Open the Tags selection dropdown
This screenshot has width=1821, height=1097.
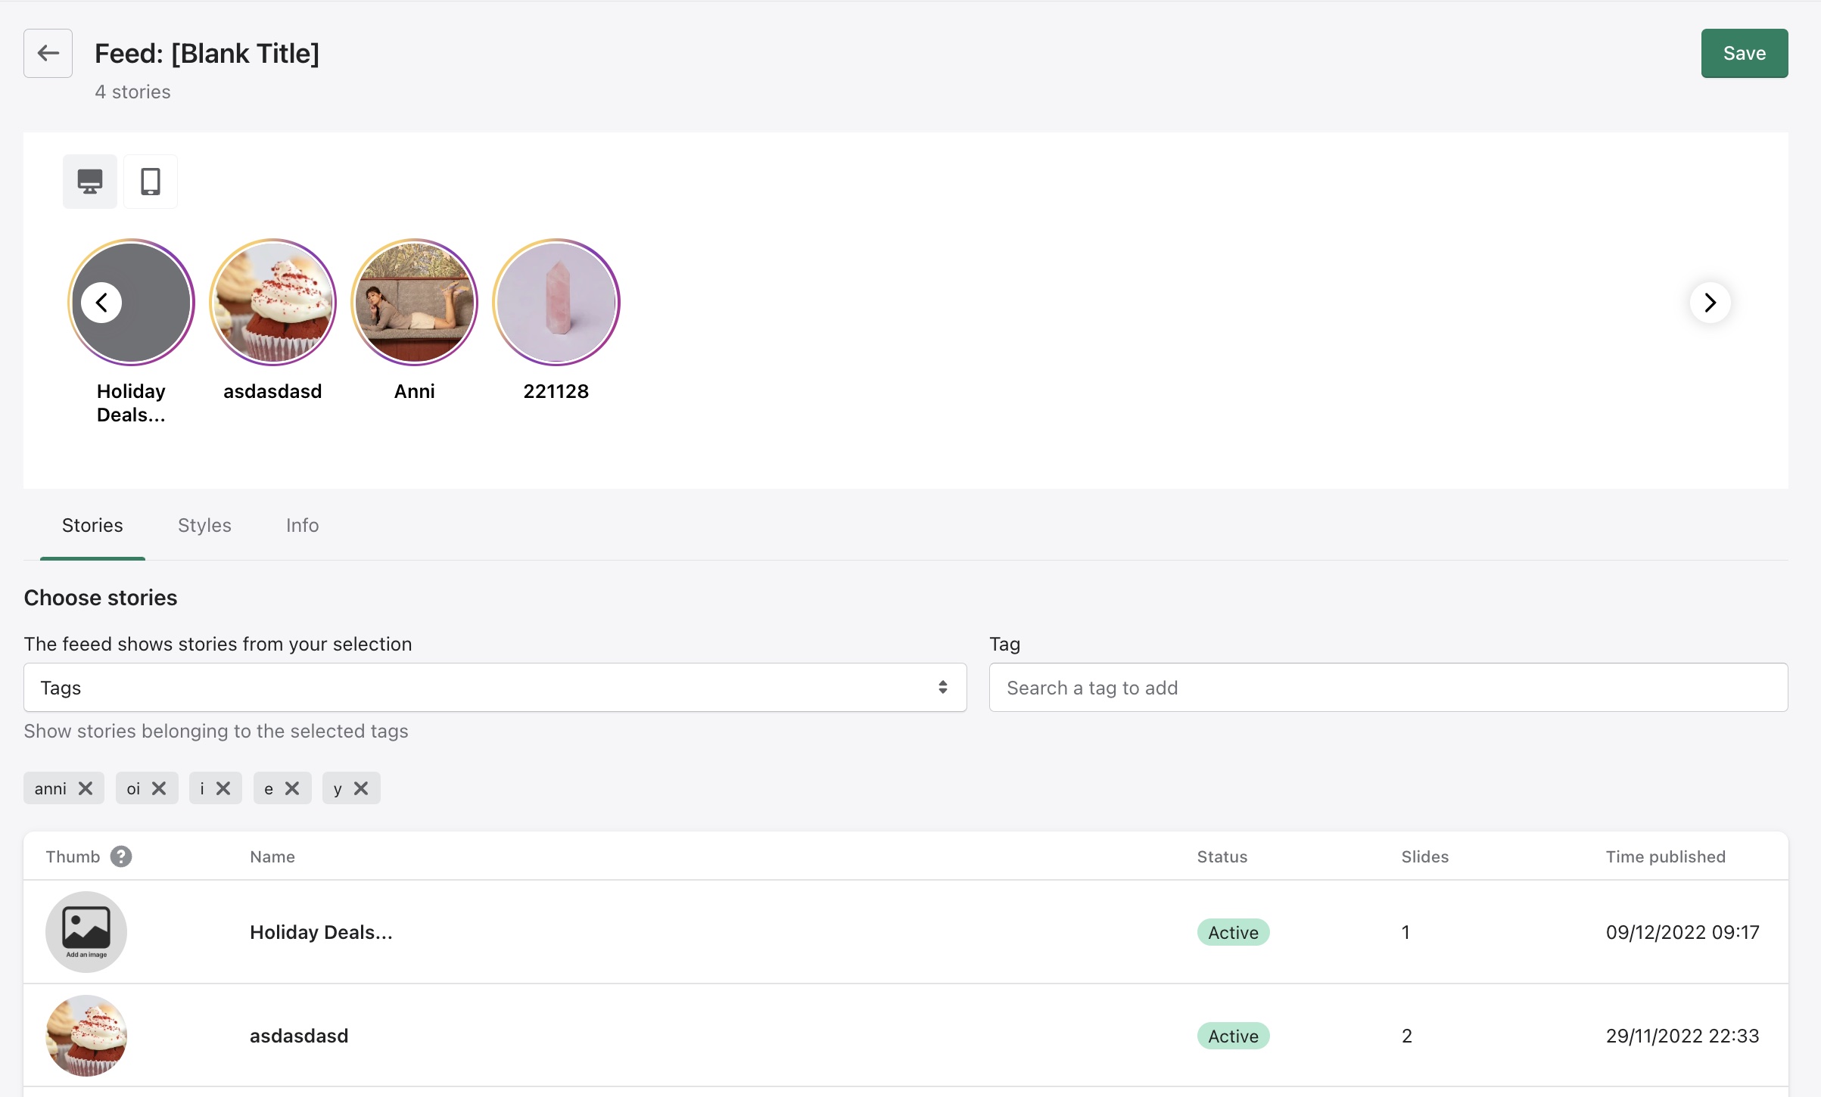pyautogui.click(x=495, y=688)
